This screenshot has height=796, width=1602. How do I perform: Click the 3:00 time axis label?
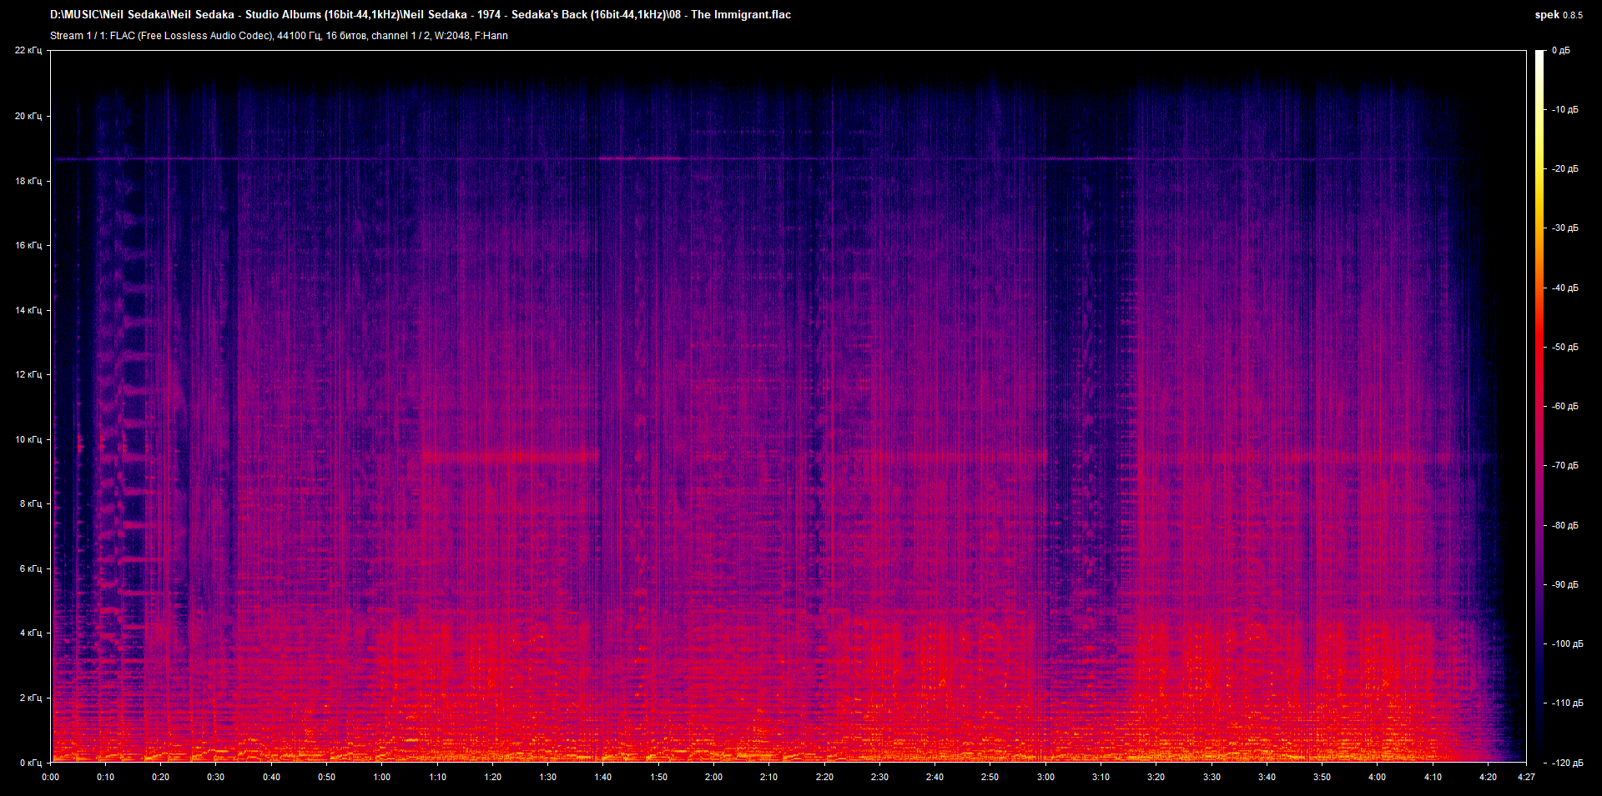coord(1045,777)
